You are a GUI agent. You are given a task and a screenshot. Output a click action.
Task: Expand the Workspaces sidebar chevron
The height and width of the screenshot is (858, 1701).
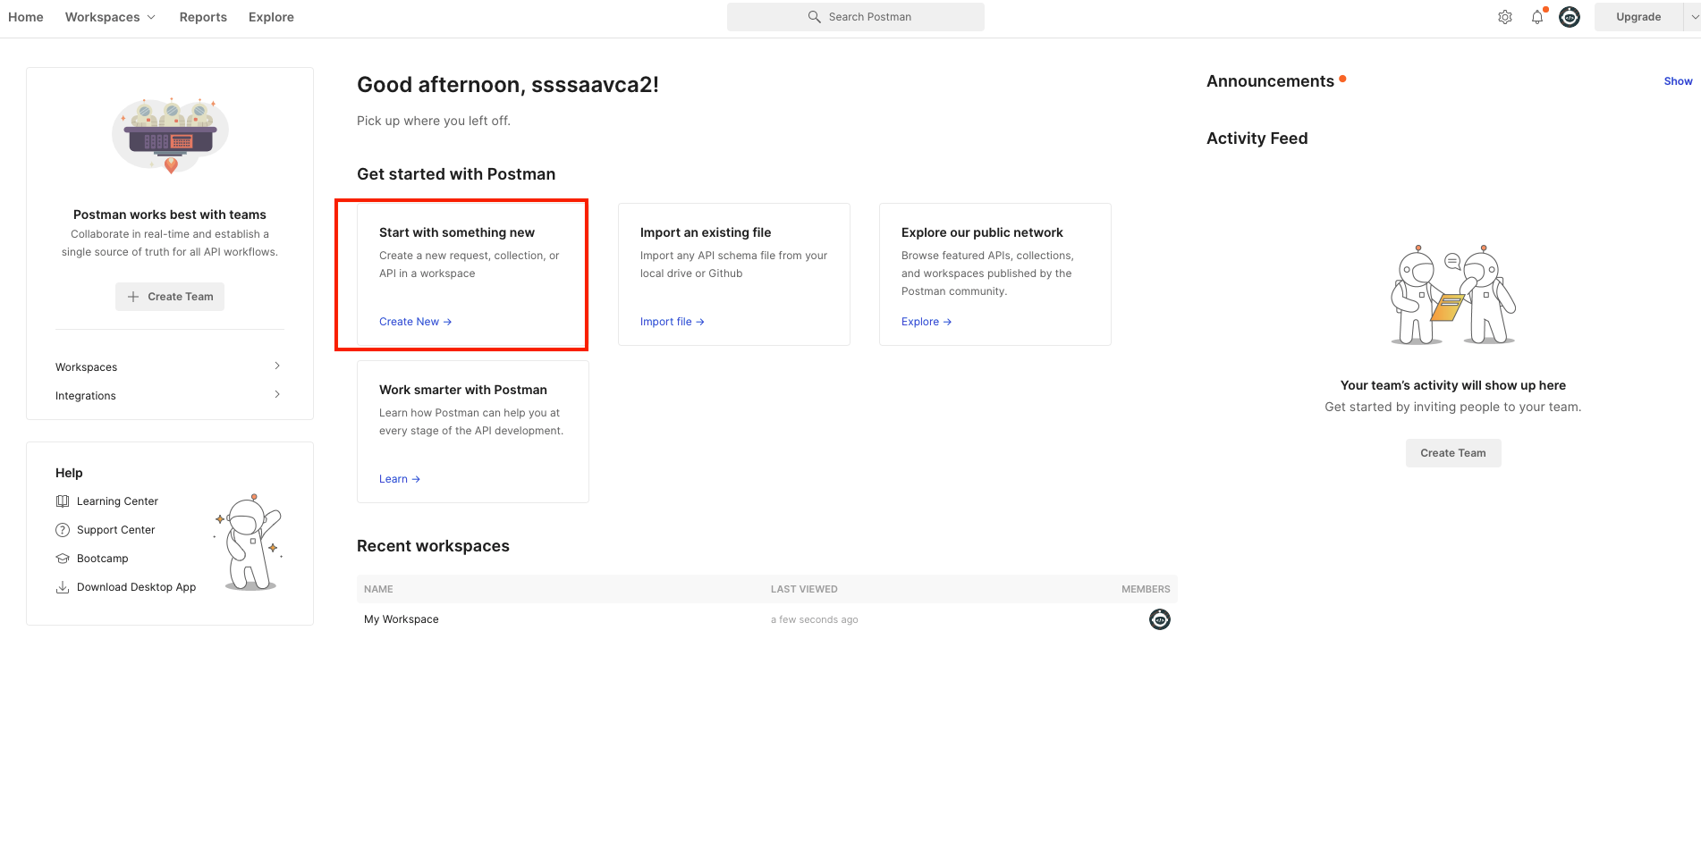(x=277, y=366)
